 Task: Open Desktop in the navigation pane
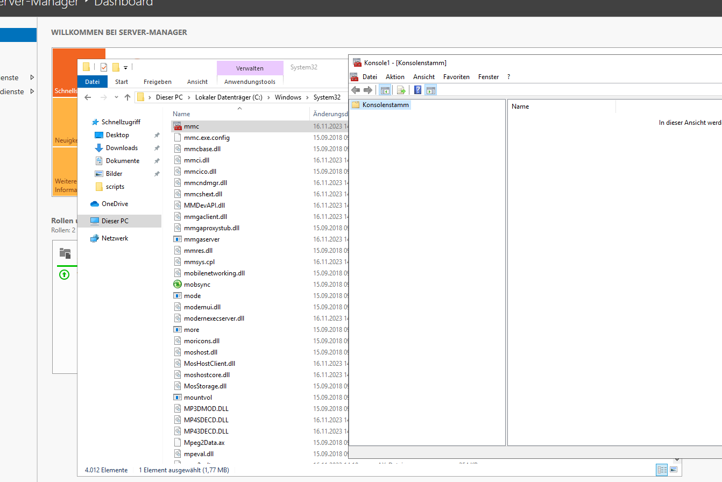117,135
